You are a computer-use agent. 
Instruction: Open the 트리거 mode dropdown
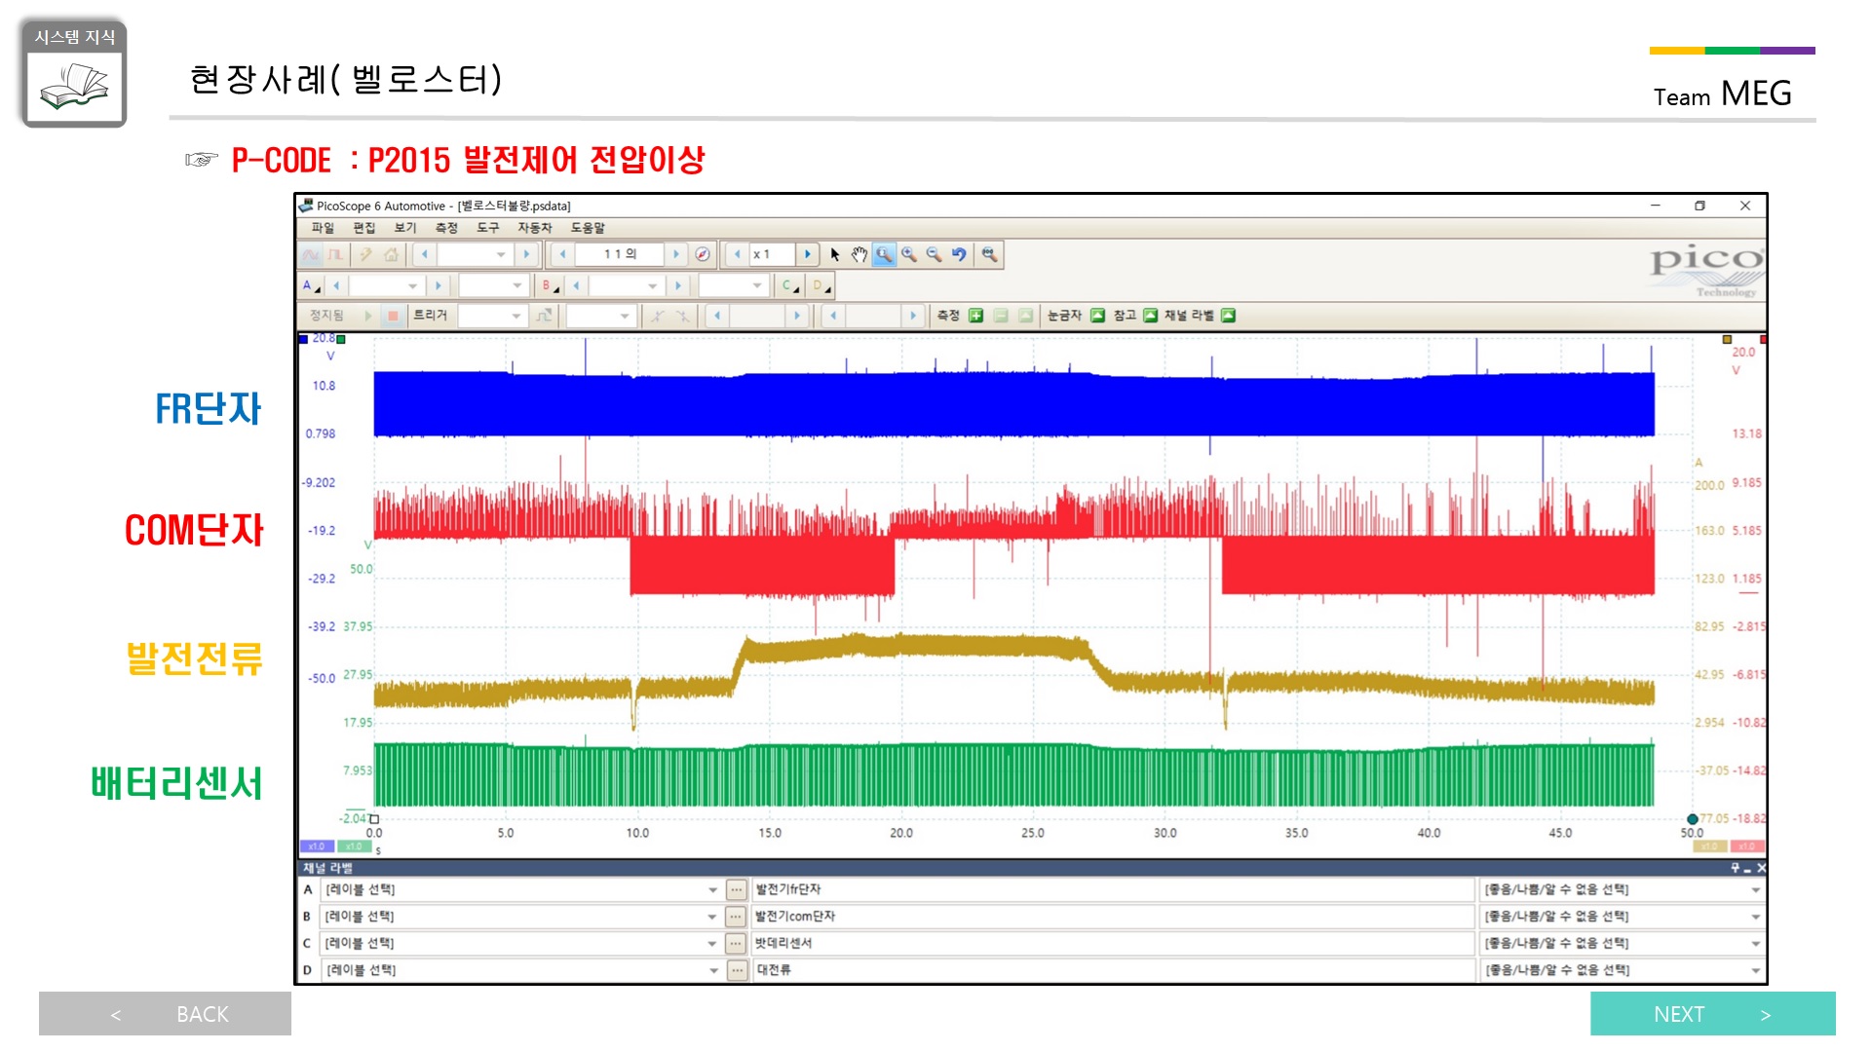coord(492,316)
